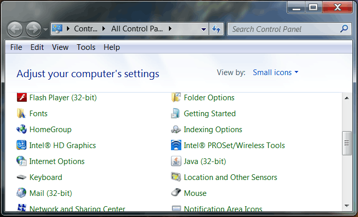Click the Internet Options globe icon
Screen dimensions: 358x217
coord(22,161)
